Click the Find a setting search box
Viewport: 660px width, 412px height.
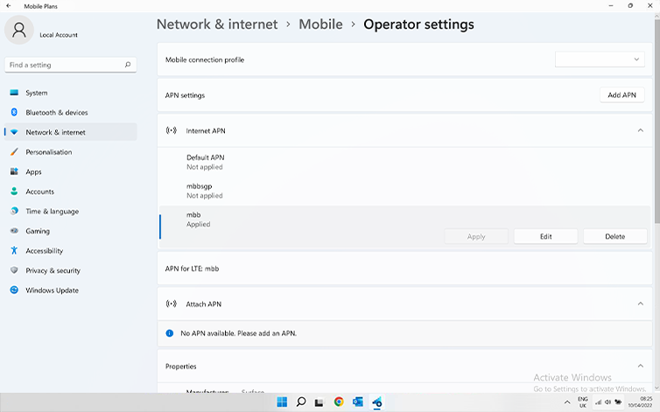pyautogui.click(x=70, y=65)
